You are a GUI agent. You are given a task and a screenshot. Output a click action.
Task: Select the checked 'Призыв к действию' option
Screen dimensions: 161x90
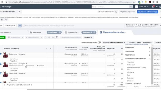coord(134,84)
